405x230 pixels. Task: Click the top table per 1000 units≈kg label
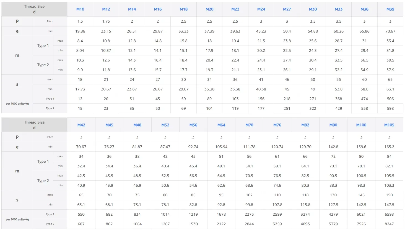pyautogui.click(x=17, y=104)
